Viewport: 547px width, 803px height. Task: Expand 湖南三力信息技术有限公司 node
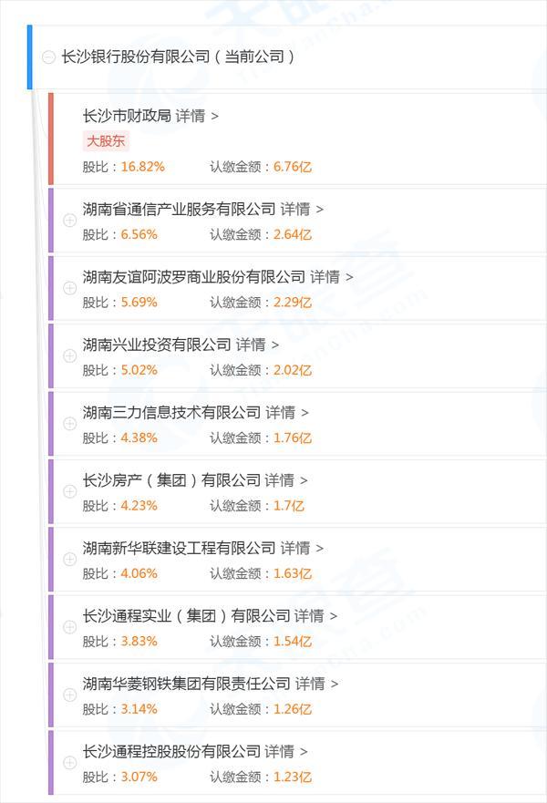point(69,424)
